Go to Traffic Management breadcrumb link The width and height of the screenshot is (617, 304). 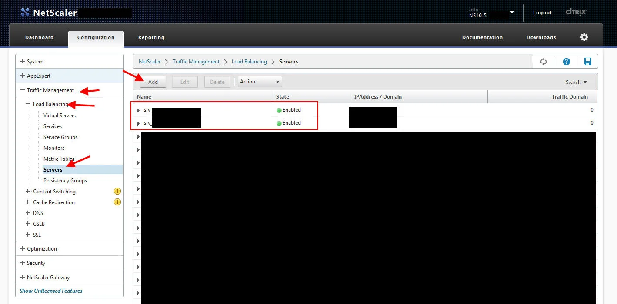click(196, 62)
